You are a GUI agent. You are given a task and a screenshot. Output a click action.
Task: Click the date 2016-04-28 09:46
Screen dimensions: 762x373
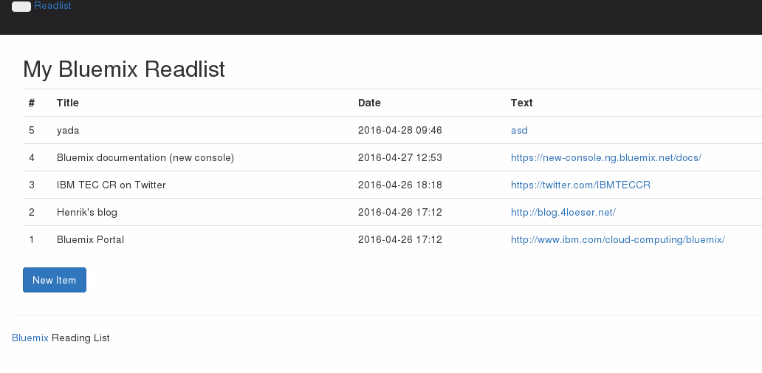(x=399, y=130)
